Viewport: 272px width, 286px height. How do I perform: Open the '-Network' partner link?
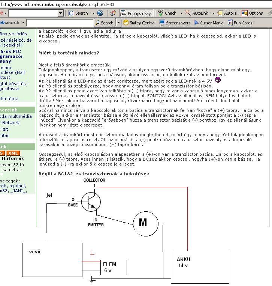coord(10,123)
